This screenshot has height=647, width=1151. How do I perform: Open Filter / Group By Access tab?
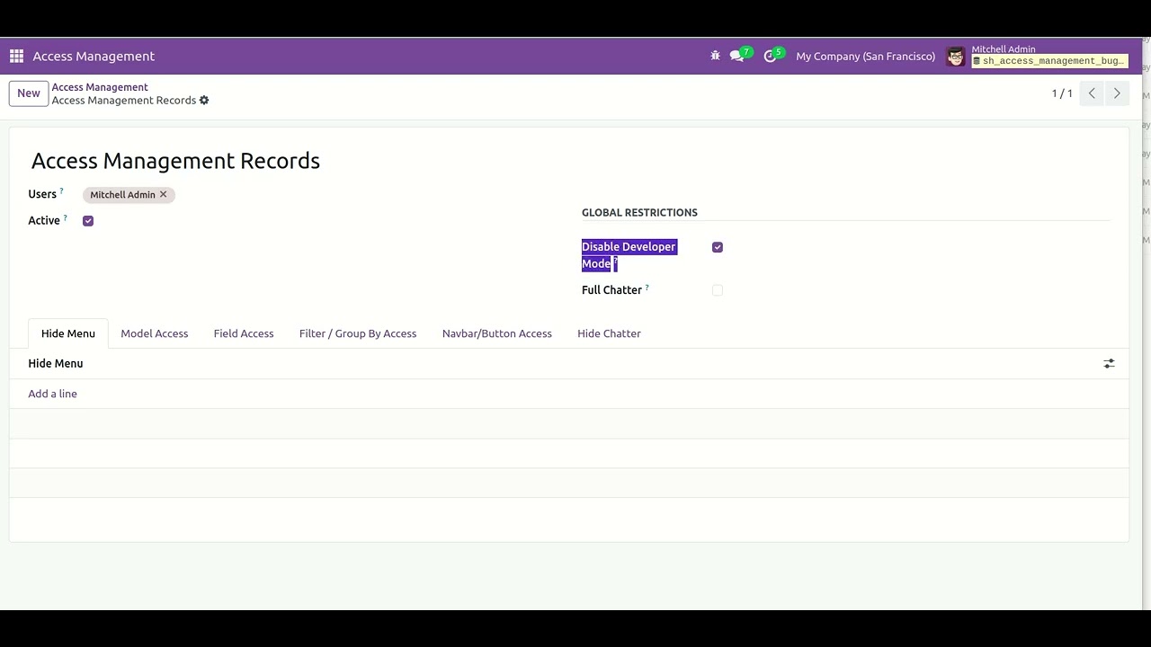tap(358, 333)
